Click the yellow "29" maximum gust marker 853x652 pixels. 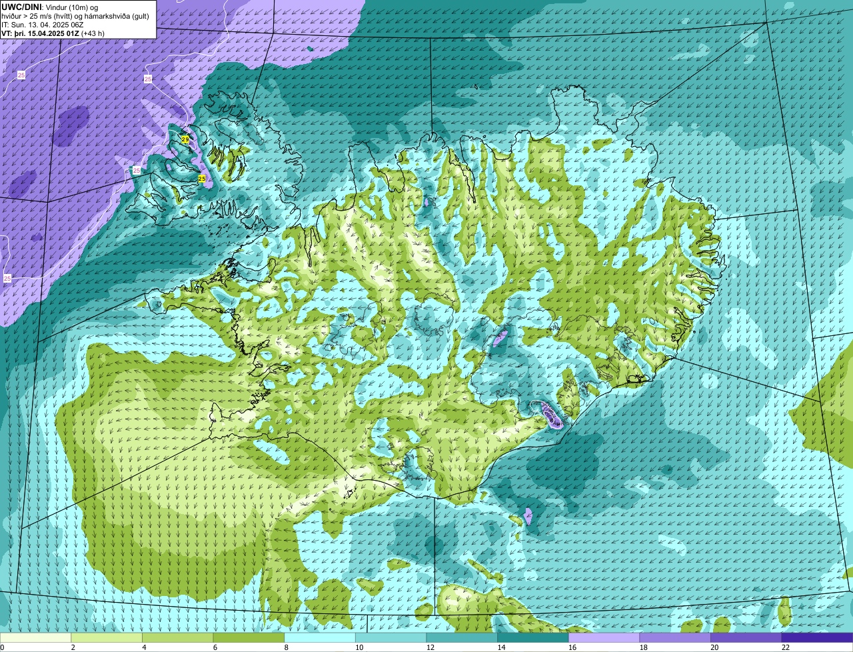185,139
